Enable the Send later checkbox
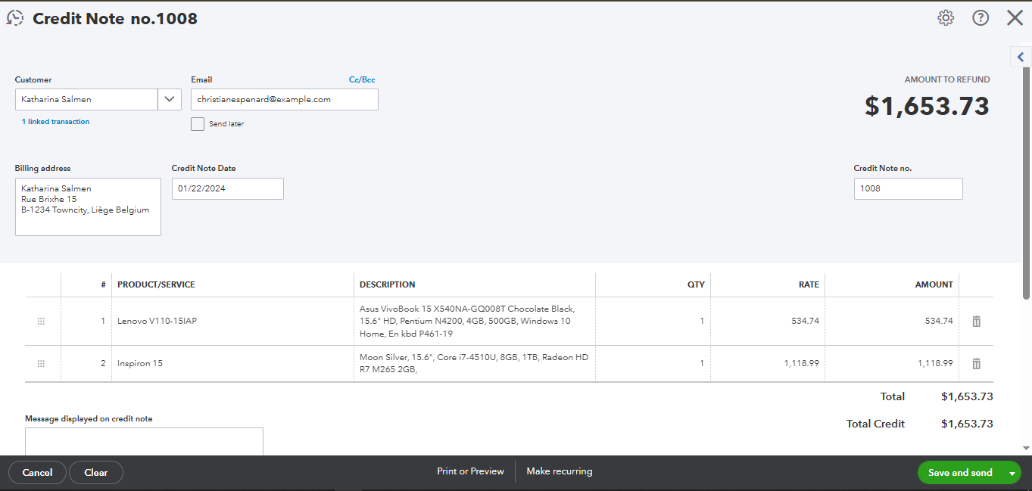 click(x=198, y=124)
